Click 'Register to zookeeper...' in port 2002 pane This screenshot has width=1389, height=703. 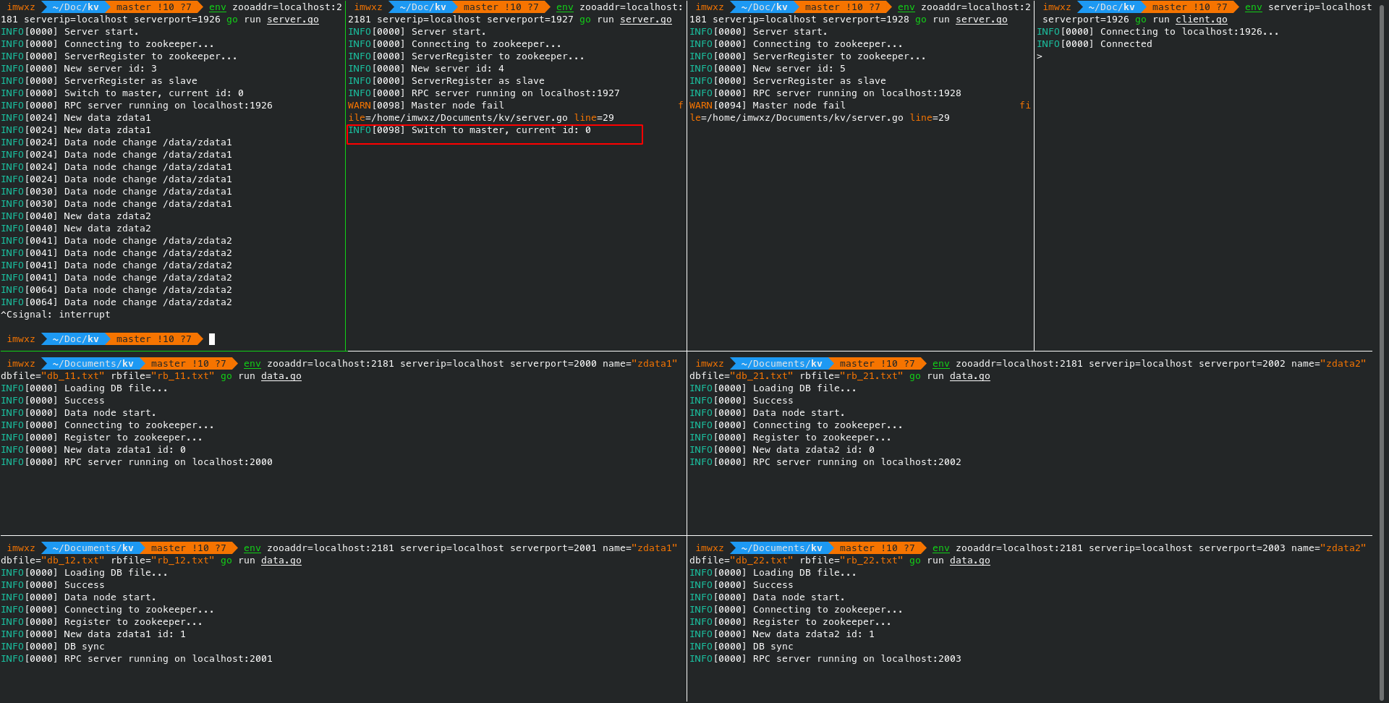791,438
